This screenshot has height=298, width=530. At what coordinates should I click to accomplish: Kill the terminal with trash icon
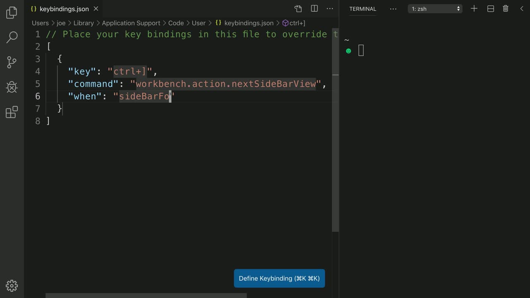(506, 9)
